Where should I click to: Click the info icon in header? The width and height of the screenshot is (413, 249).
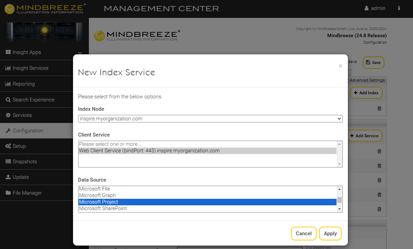(399, 8)
